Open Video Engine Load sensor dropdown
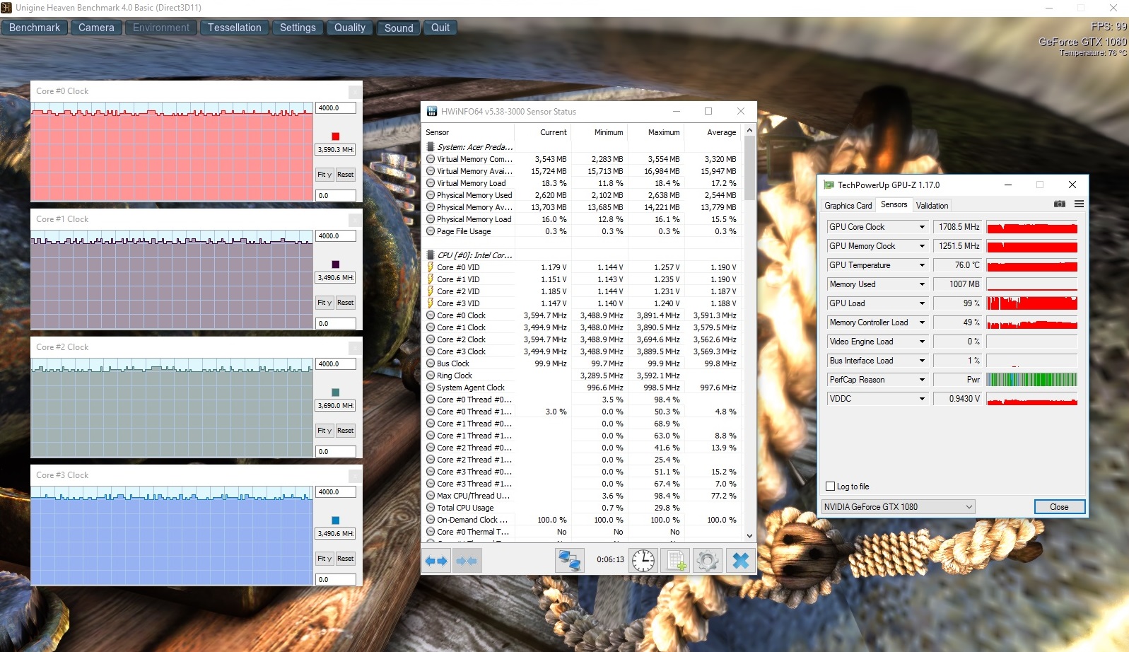This screenshot has height=652, width=1129. [x=922, y=342]
